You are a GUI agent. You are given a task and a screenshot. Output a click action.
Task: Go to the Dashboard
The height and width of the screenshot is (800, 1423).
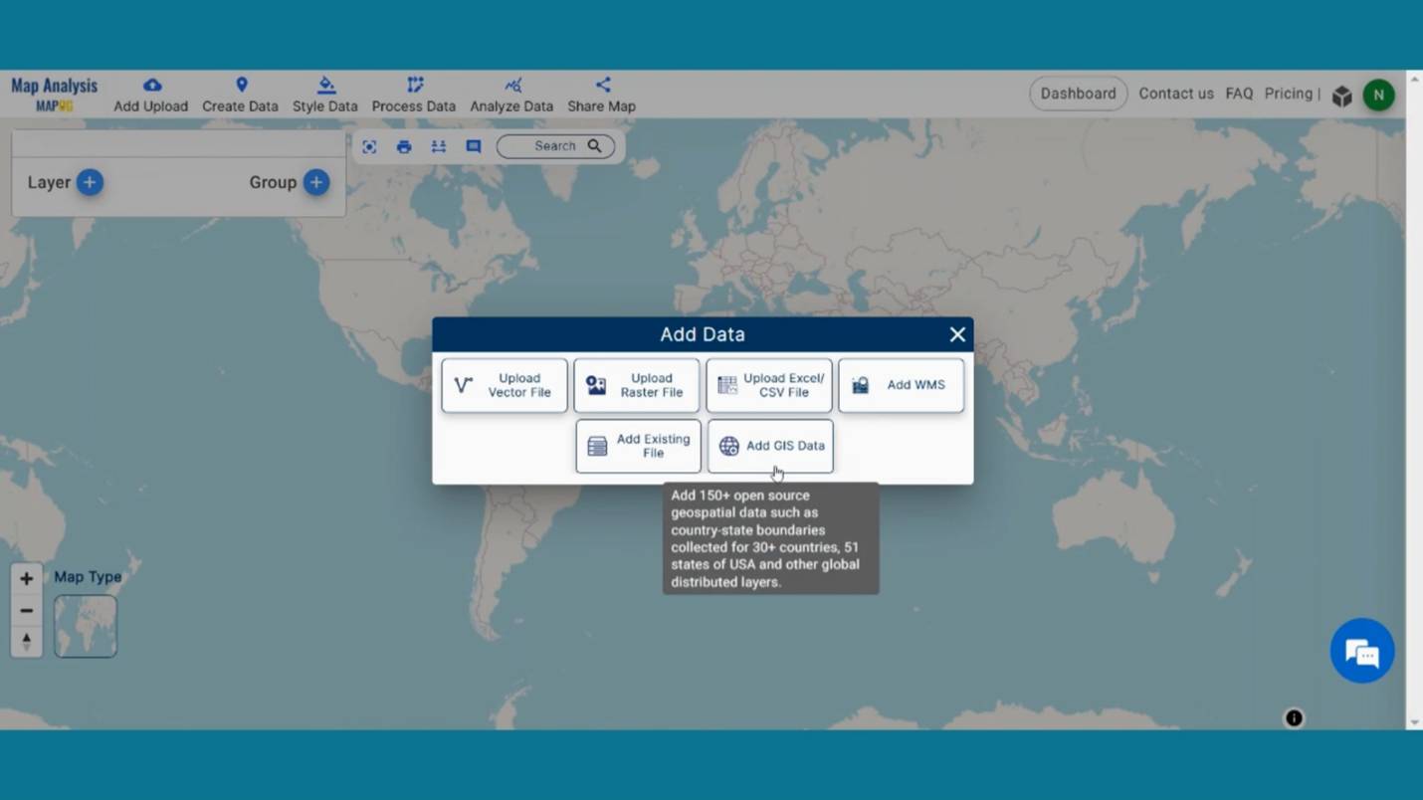[1078, 94]
